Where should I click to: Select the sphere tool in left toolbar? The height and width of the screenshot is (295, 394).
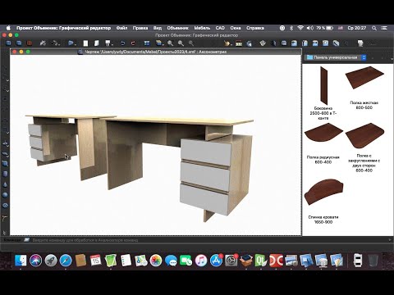click(5, 195)
